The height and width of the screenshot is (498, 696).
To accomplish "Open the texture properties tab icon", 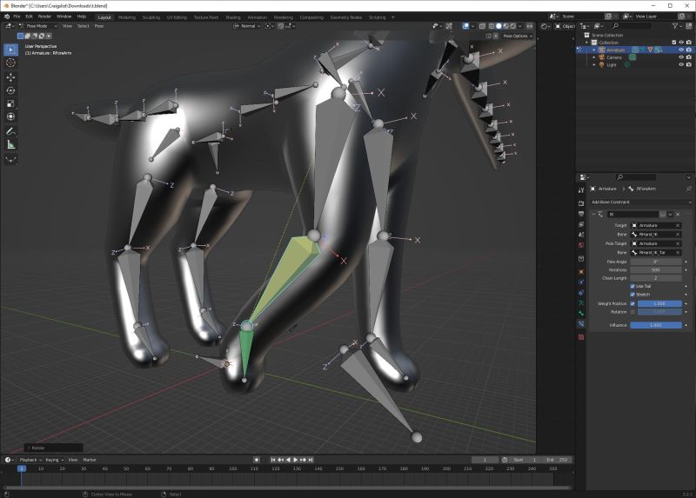I will [581, 337].
